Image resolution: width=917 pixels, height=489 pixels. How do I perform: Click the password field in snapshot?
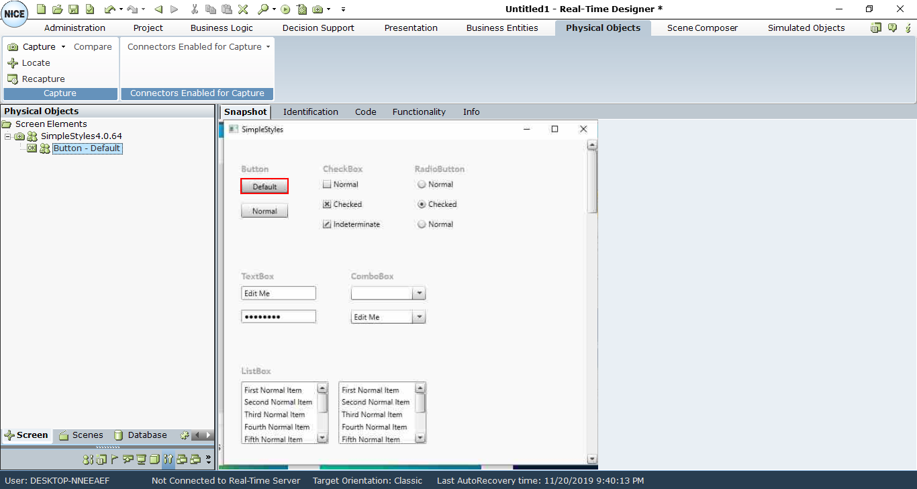point(279,317)
